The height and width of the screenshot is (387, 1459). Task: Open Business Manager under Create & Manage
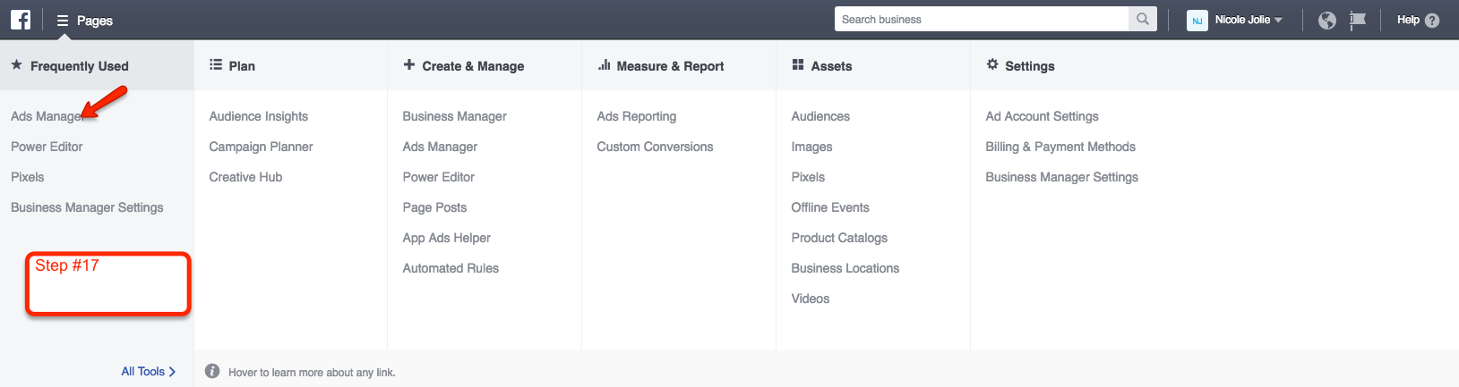coord(455,116)
